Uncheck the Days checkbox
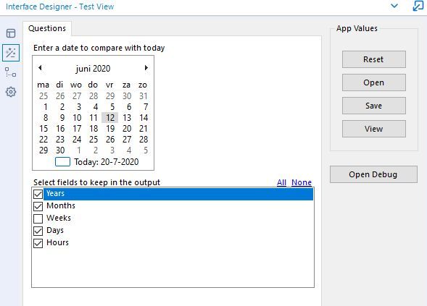427x306 pixels. pos(38,231)
